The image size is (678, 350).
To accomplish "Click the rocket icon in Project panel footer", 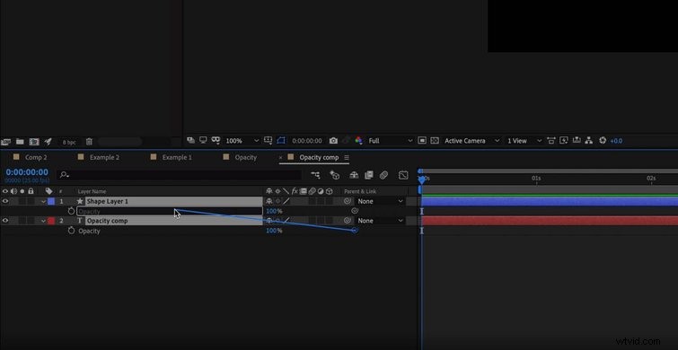I will [x=48, y=142].
